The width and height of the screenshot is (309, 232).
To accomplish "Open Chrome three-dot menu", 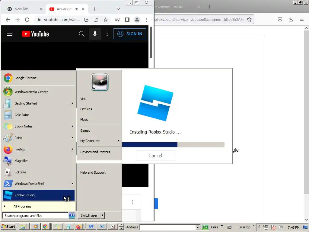I will [147, 20].
